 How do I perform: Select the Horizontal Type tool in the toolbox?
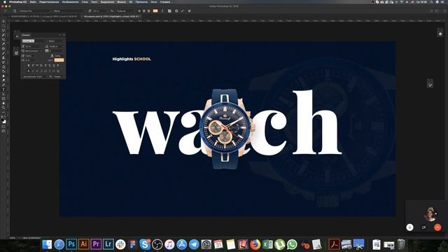[3, 90]
